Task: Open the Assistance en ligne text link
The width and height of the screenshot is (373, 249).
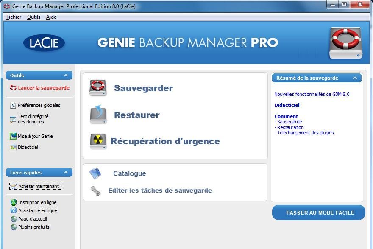Action: click(x=38, y=210)
